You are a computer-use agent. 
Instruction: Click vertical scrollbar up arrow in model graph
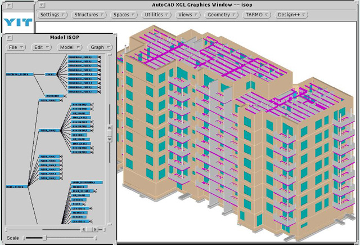point(110,127)
